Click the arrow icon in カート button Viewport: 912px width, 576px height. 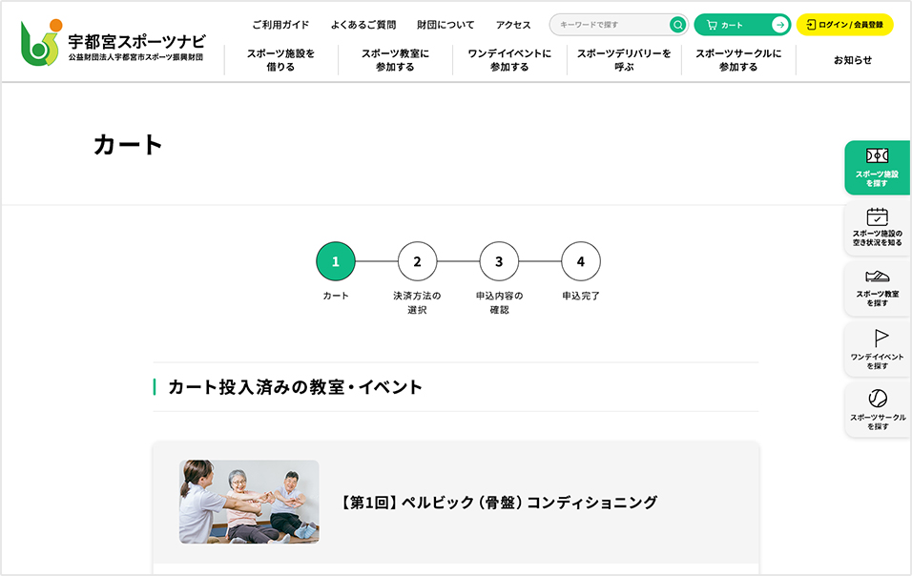(779, 25)
